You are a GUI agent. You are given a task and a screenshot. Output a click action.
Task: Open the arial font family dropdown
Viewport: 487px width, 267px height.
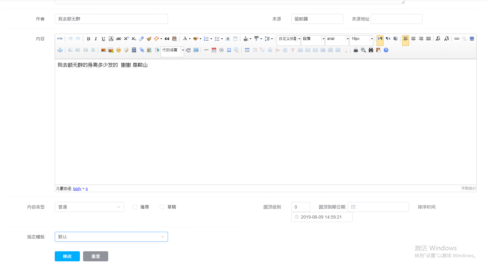337,39
